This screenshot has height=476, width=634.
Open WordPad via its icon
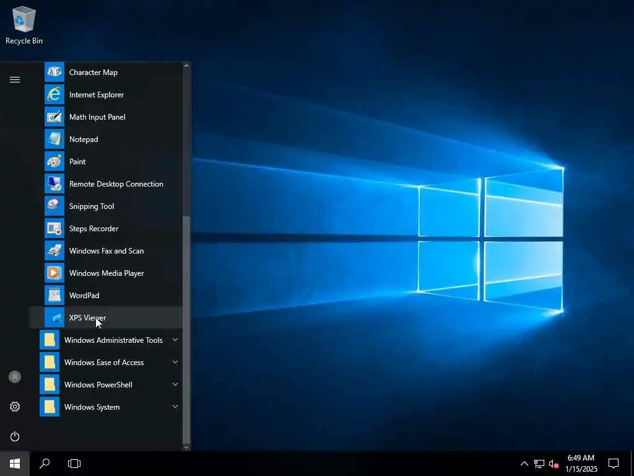pos(54,295)
